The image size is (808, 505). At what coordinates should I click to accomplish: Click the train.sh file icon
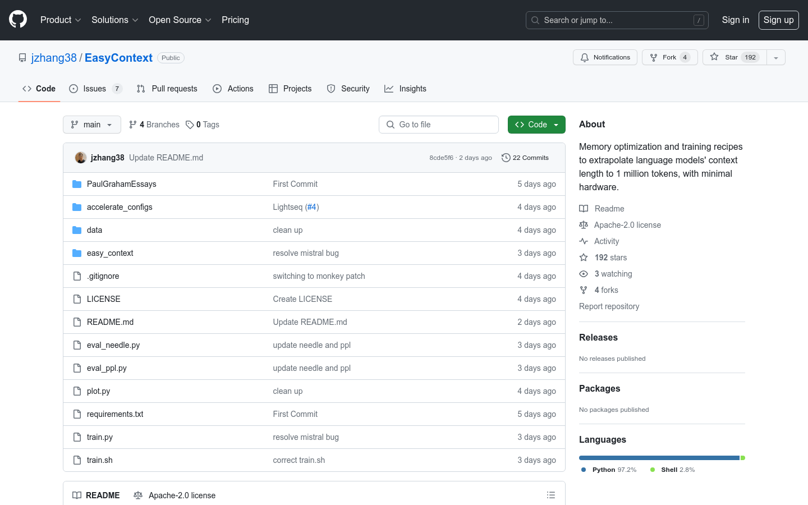coord(77,460)
